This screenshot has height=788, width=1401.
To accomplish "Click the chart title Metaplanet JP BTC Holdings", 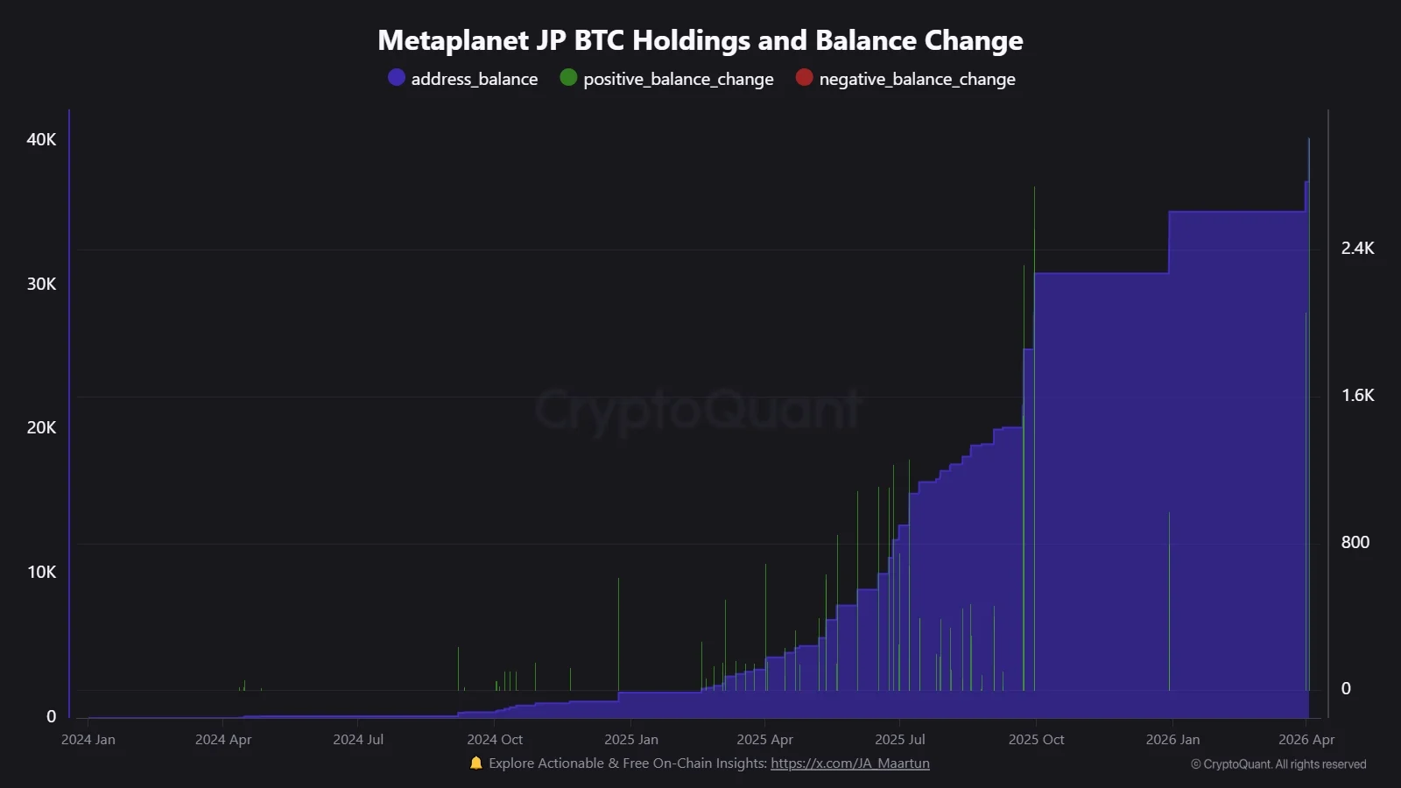I will point(700,40).
